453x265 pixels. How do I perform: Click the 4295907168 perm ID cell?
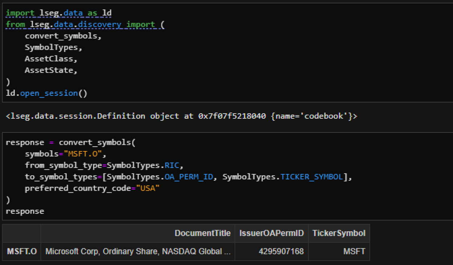pyautogui.click(x=281, y=251)
